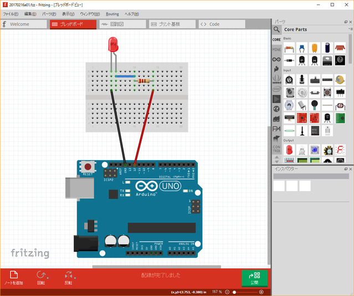Image resolution: width=354 pixels, height=296 pixels.
Task: Select the resistor part in Core Parts
Action: tap(289, 48)
